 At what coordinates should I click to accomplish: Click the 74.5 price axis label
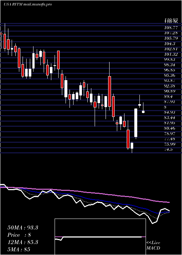[169, 149]
